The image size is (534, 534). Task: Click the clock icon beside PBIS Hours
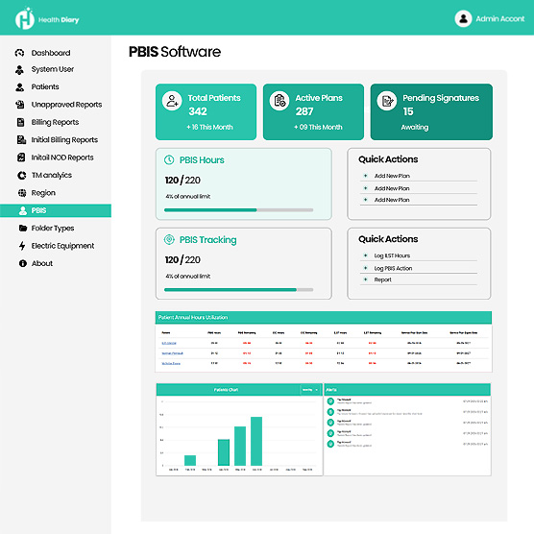(x=169, y=159)
